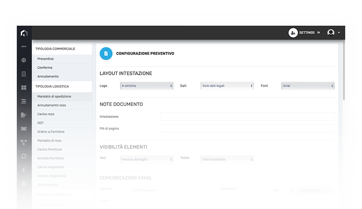Open the Voci dropdown 'Nessun dettaglio'
Screen dimensions: 362x209
click(147, 160)
